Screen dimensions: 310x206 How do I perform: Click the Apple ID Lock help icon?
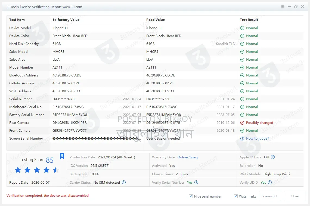click(273, 157)
